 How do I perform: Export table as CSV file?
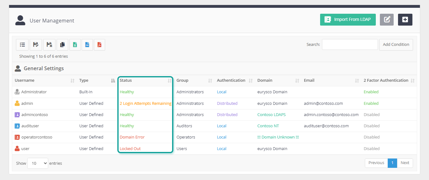(x=87, y=45)
